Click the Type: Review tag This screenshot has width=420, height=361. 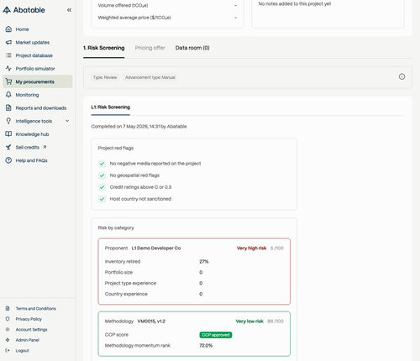105,77
